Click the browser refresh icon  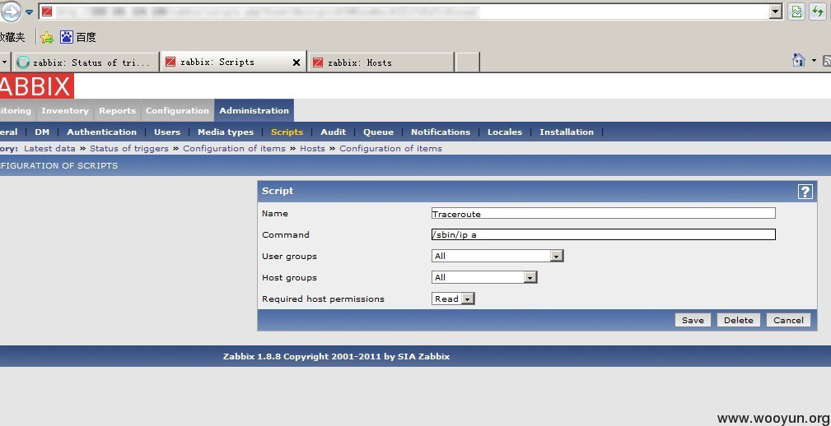click(x=818, y=12)
